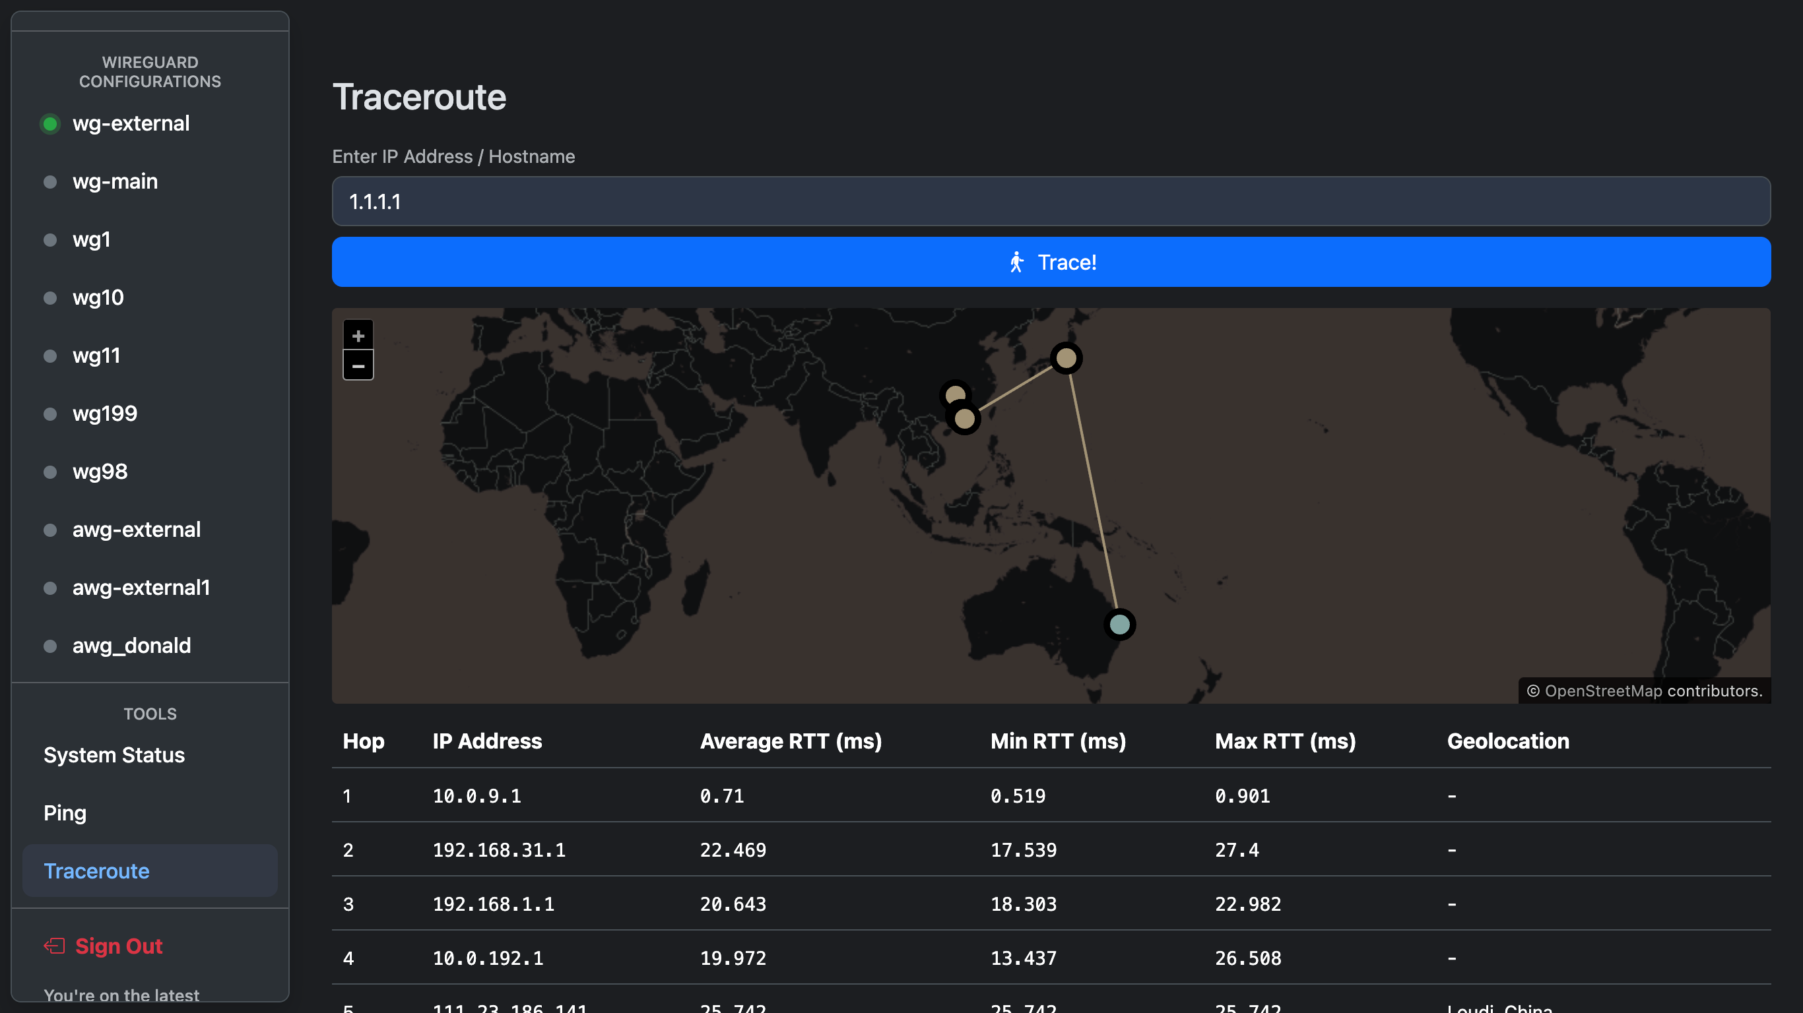The image size is (1803, 1013).
Task: Open the wg199 configuration
Action: click(x=104, y=414)
